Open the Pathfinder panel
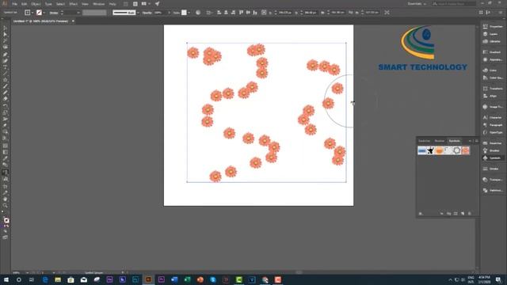This screenshot has width=507, height=285. 493,190
